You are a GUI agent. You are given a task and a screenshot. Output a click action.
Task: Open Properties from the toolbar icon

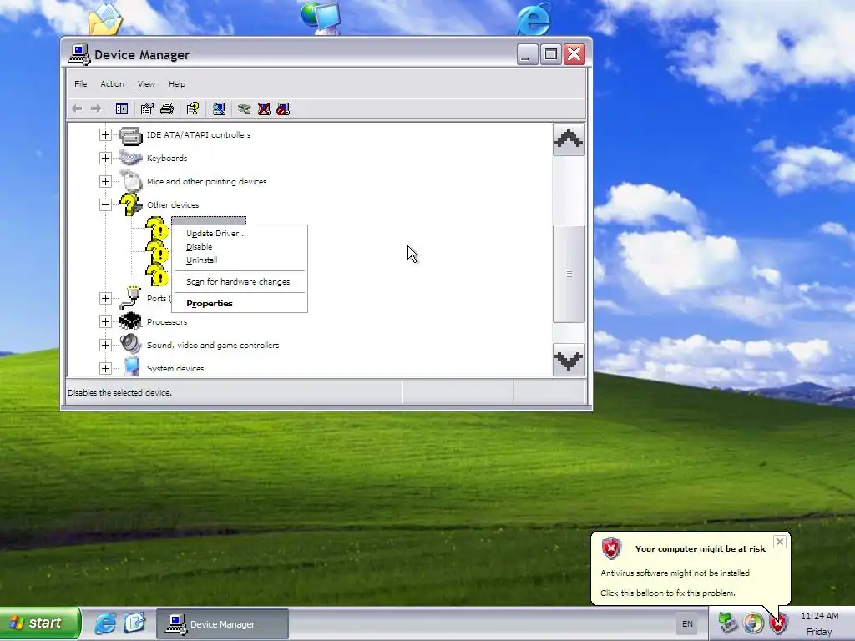pos(147,109)
